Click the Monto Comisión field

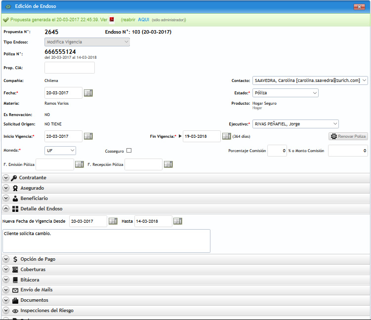click(348, 151)
